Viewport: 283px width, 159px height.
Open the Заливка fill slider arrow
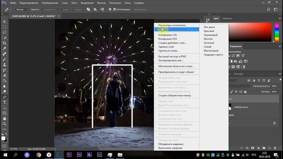pyautogui.click(x=280, y=92)
